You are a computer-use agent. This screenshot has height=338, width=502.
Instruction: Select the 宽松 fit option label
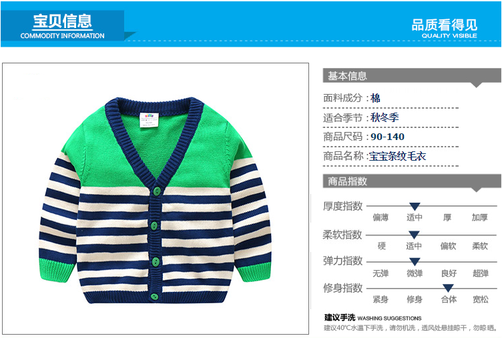point(481,299)
